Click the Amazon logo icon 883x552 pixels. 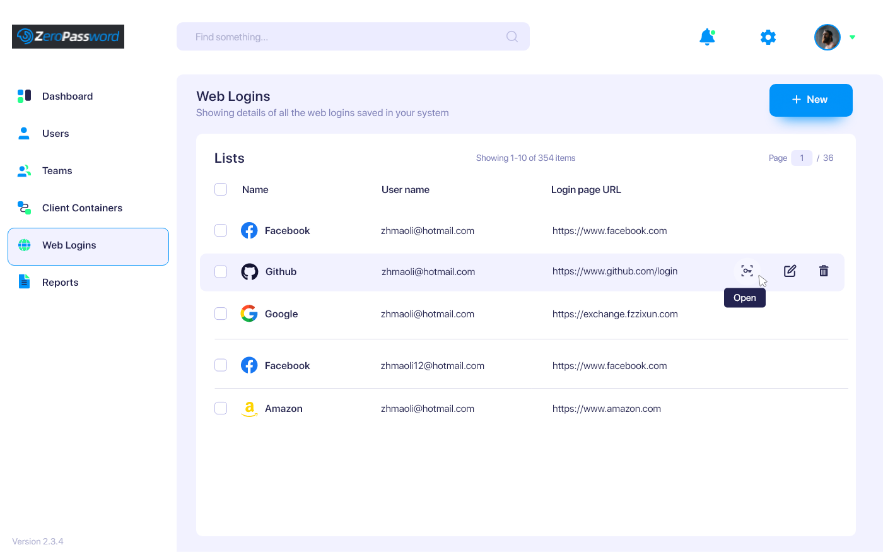click(x=249, y=409)
